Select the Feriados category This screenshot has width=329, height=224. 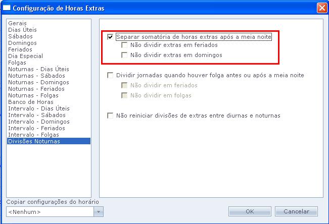(49, 49)
